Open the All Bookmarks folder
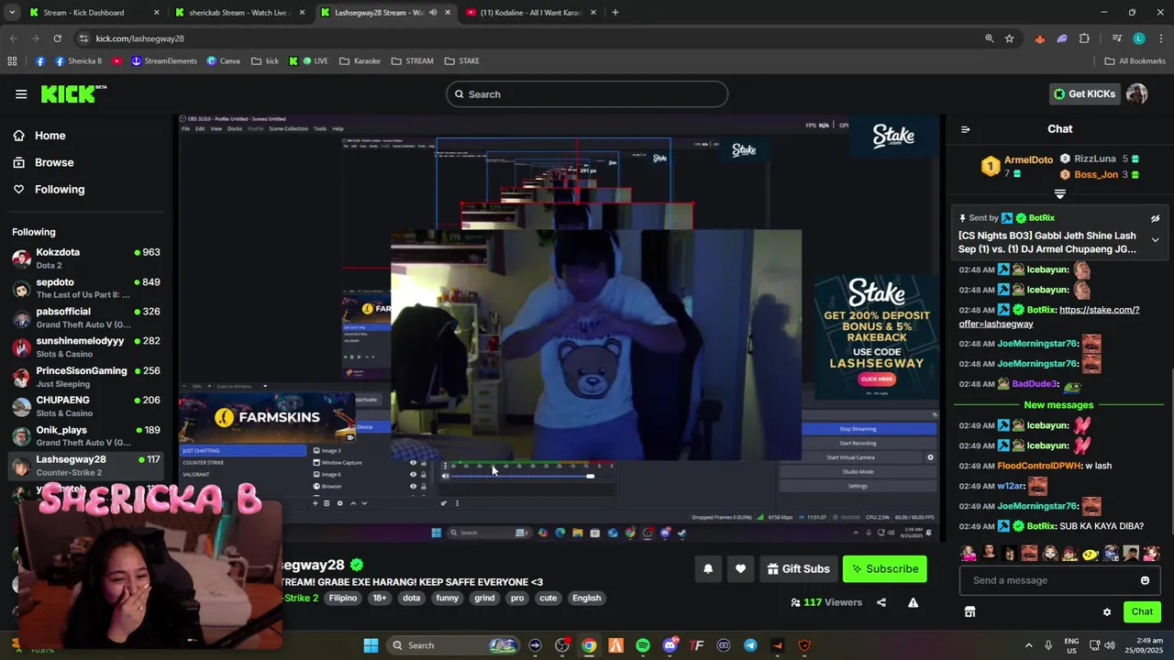This screenshot has height=660, width=1174. click(1135, 61)
